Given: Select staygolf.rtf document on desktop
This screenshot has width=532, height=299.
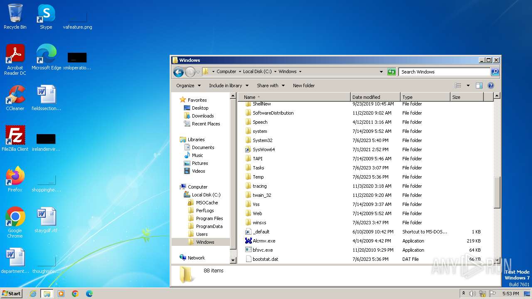Looking at the screenshot, I should (x=46, y=220).
